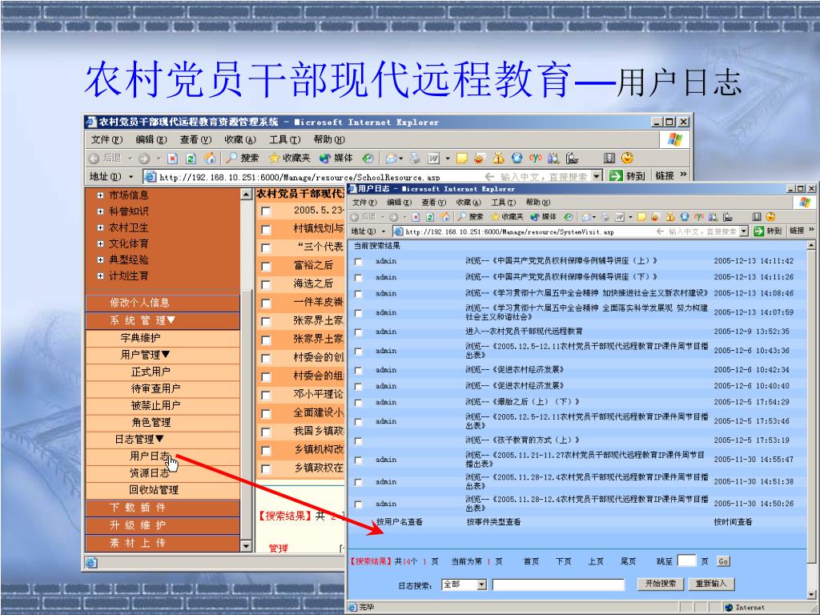Open 收藏(A) menu in 用户日志 window
820x615 pixels.
pos(468,203)
